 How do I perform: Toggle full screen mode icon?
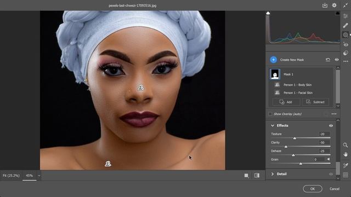coord(346,5)
